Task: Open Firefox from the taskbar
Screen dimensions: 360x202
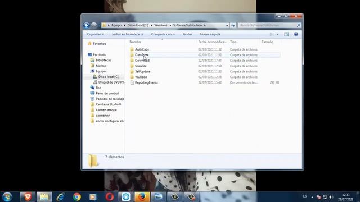Action: tap(142, 197)
